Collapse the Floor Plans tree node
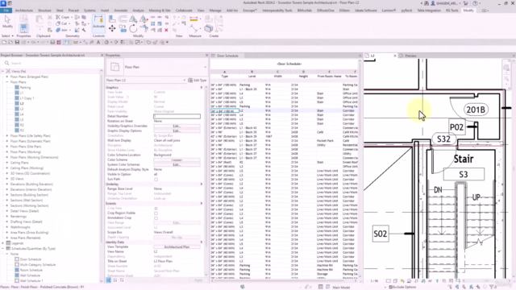 7,82
